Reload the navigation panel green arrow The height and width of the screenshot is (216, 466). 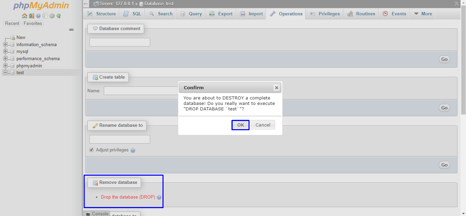59,16
